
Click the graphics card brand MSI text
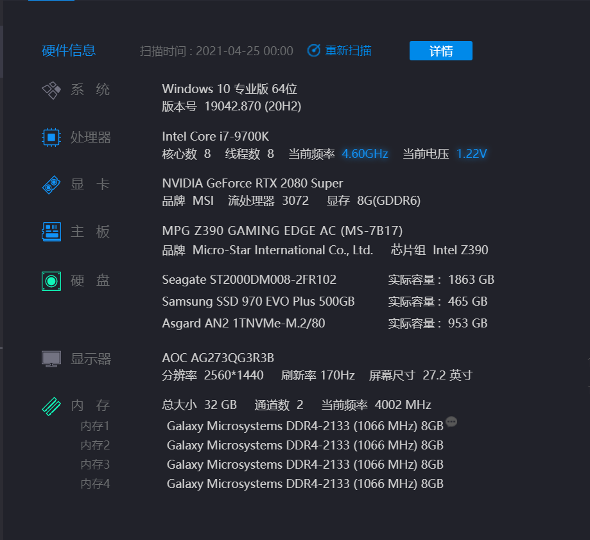203,201
